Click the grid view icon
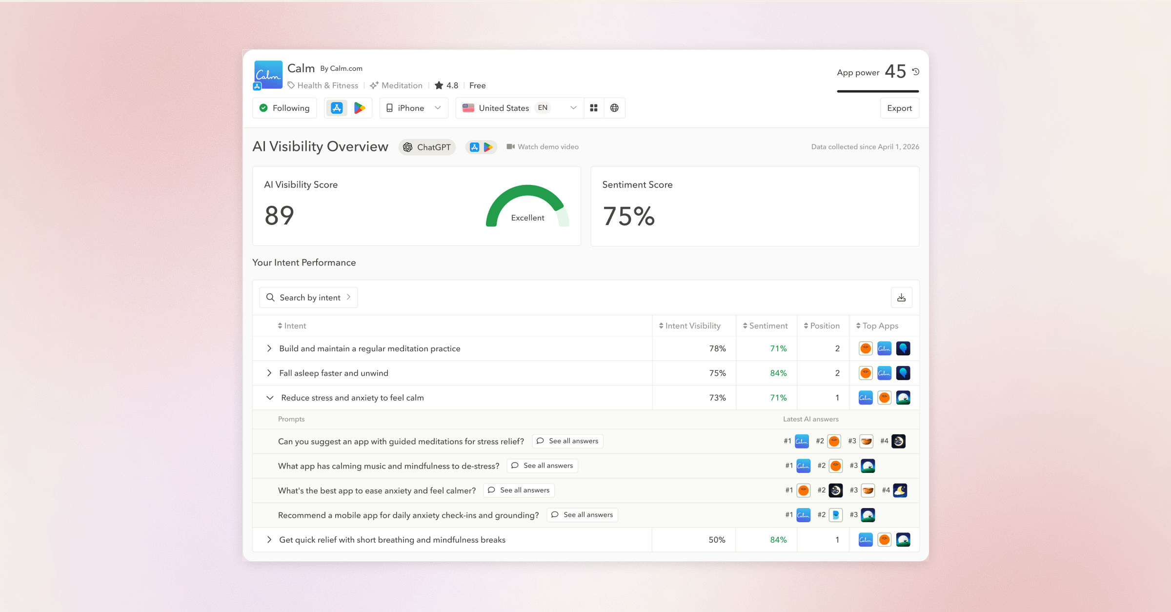The width and height of the screenshot is (1171, 612). point(594,108)
